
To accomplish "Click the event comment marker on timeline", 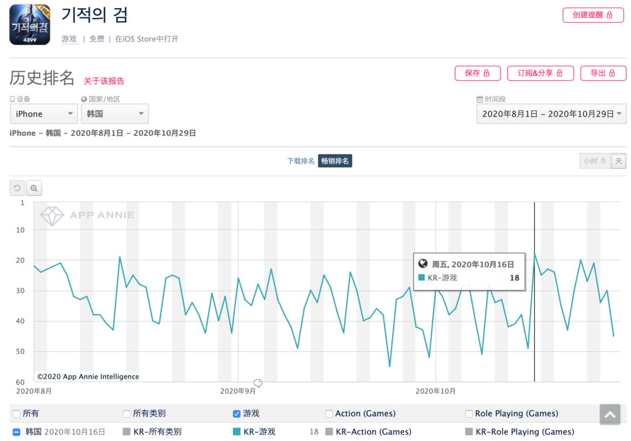I will [258, 383].
